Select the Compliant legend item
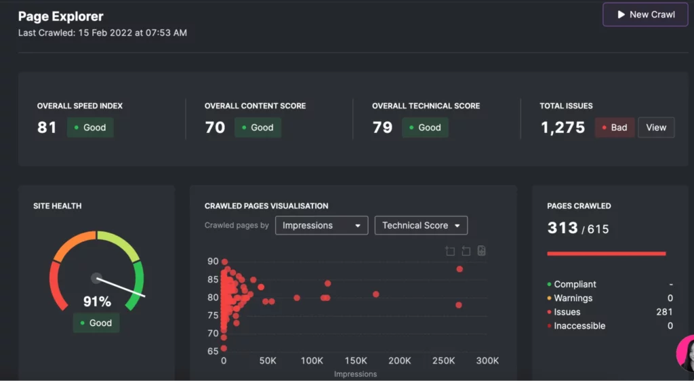The image size is (694, 381). click(575, 285)
